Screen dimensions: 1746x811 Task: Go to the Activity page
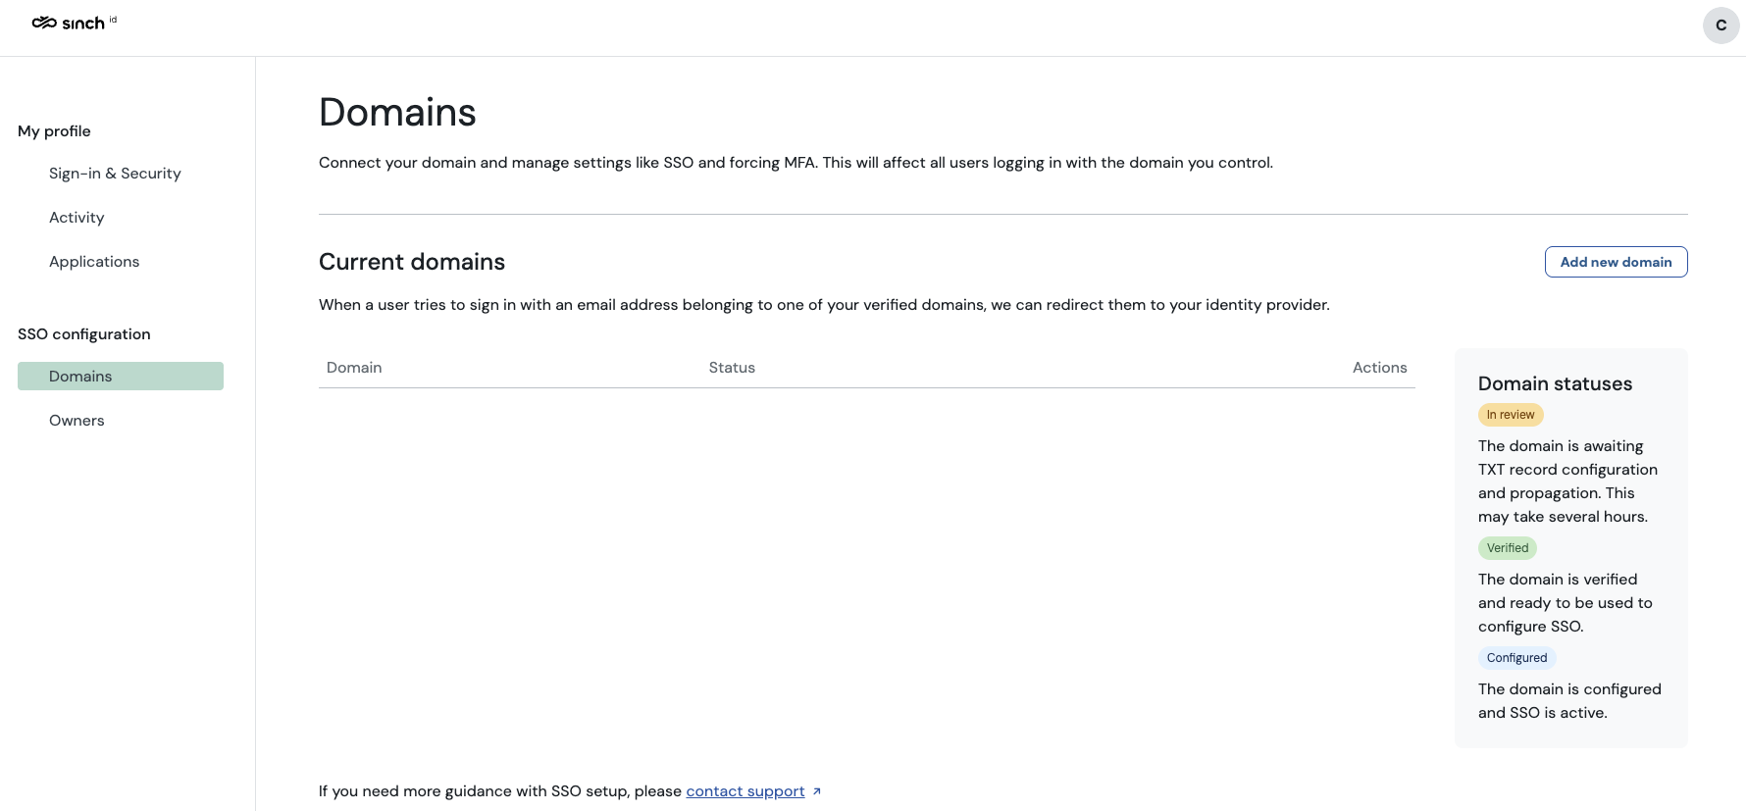point(77,218)
